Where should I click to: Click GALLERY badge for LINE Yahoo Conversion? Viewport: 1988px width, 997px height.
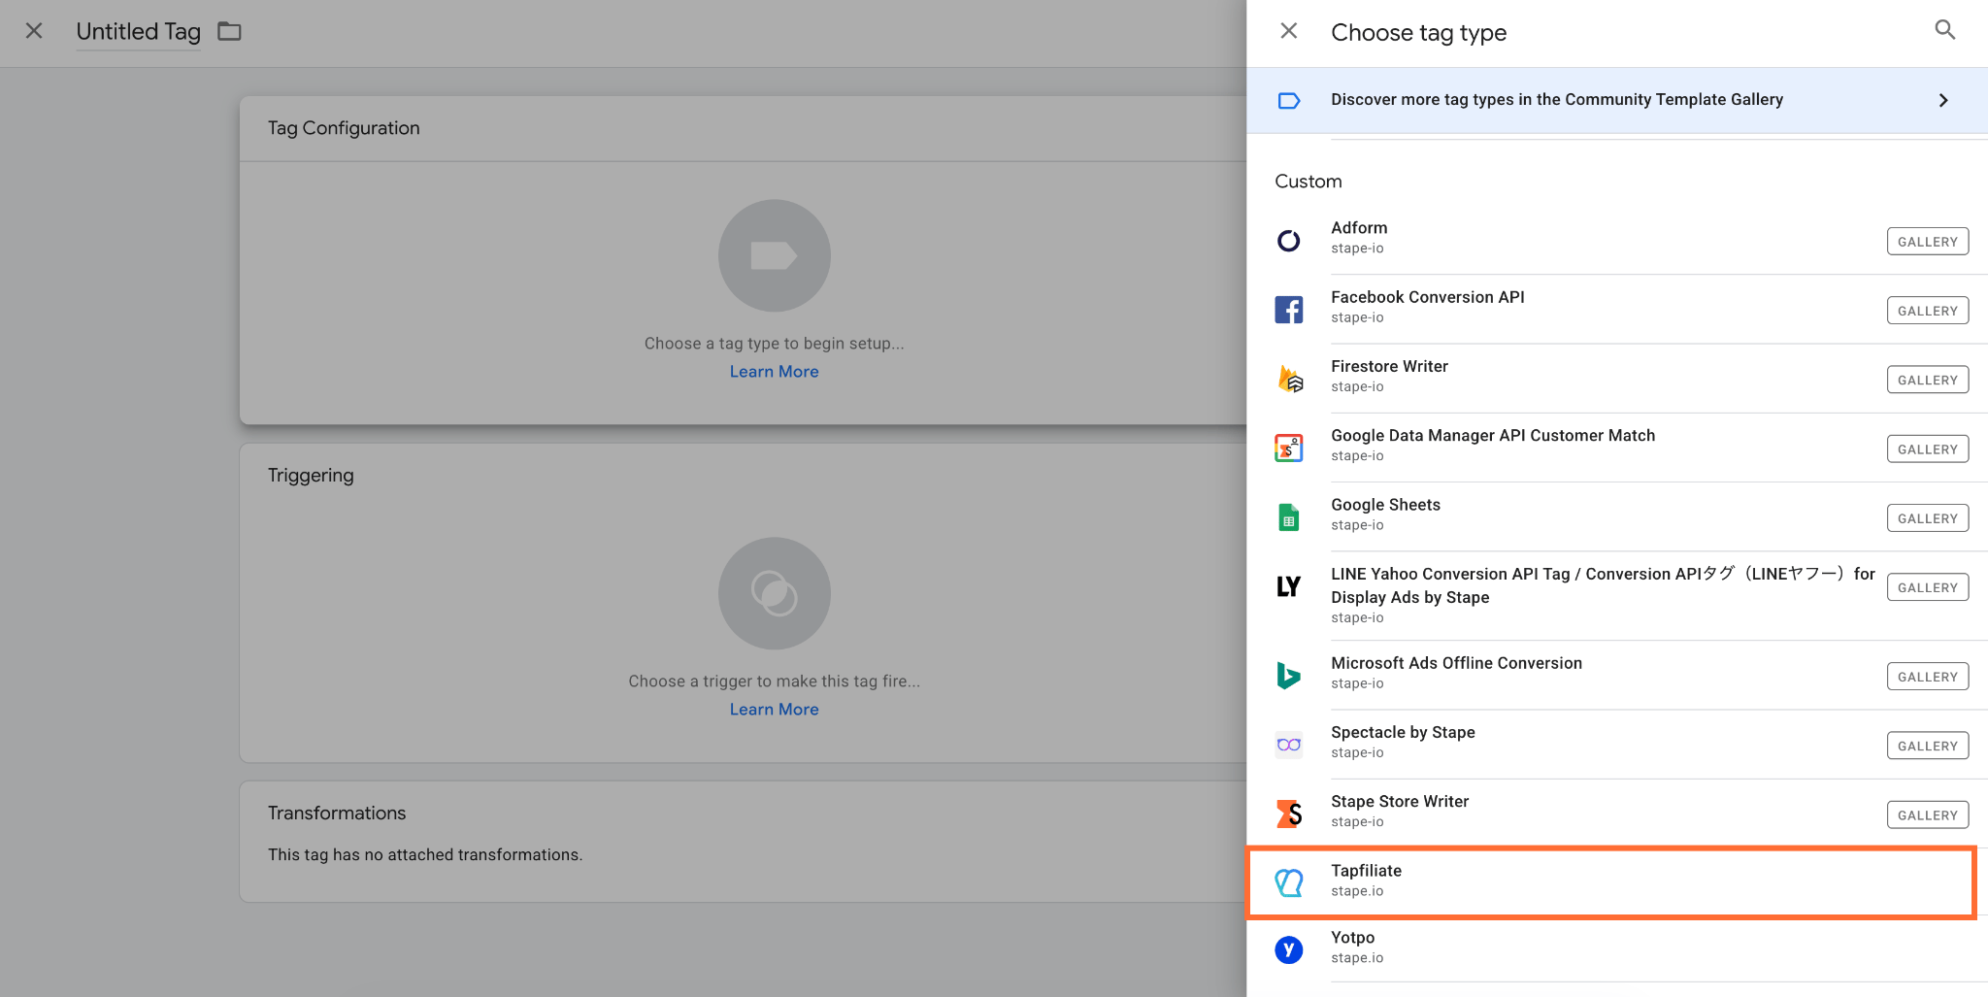[1928, 587]
